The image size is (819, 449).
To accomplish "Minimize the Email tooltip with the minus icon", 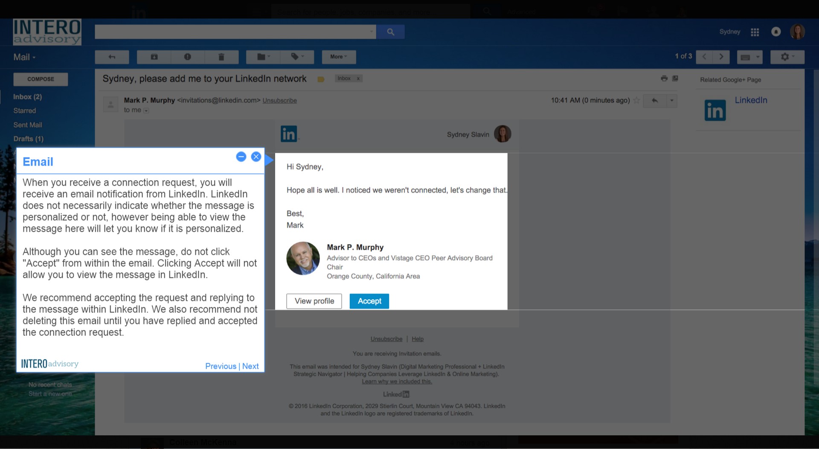I will 241,157.
